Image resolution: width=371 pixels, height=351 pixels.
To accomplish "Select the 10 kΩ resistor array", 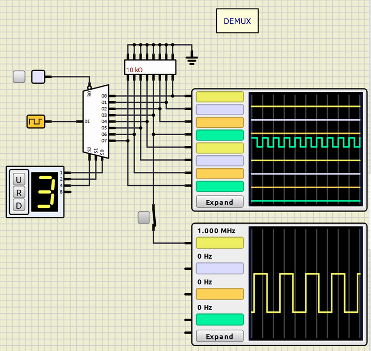I will click(150, 67).
